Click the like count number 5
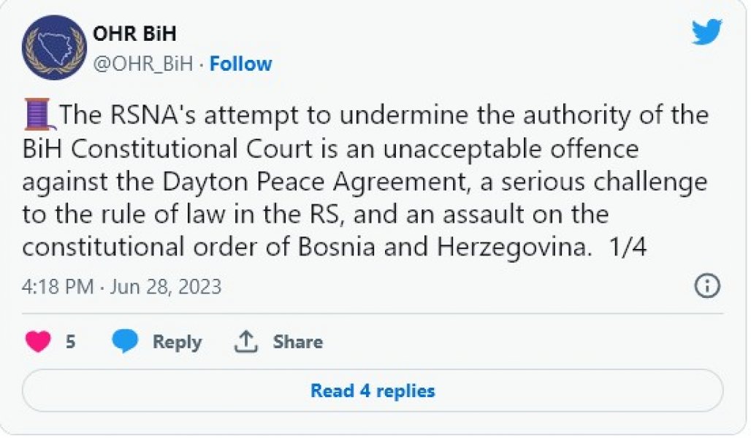 (x=71, y=342)
